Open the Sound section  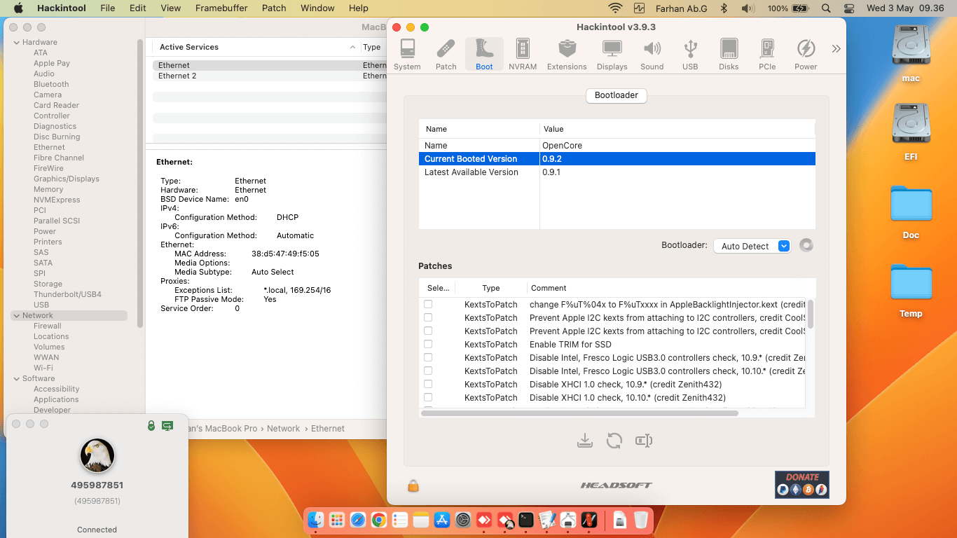pyautogui.click(x=652, y=54)
